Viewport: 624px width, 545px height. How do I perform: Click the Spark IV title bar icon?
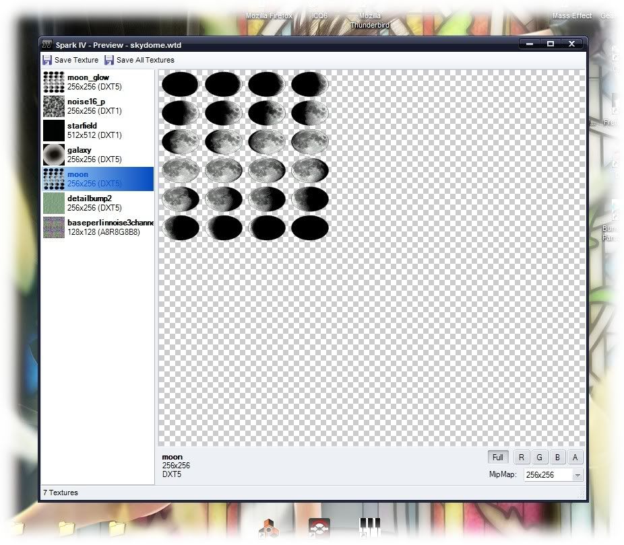point(47,44)
